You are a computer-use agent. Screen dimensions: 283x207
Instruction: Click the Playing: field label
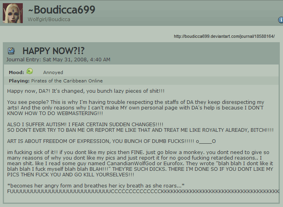(x=19, y=81)
